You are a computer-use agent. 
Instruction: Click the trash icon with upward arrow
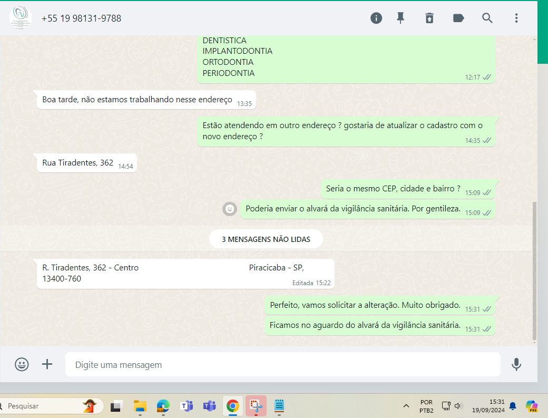coord(429,18)
